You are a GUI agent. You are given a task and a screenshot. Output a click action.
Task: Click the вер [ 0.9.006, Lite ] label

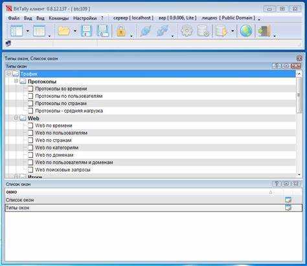(x=177, y=18)
